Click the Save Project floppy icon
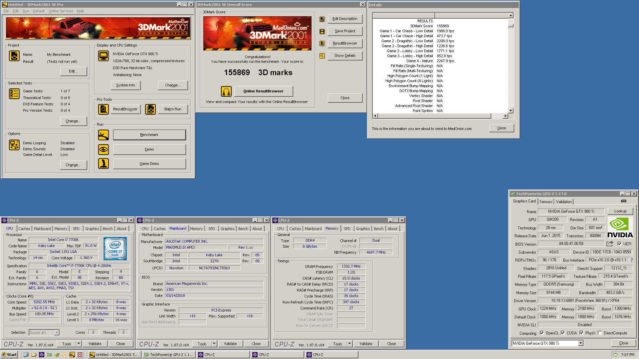 pos(322,31)
